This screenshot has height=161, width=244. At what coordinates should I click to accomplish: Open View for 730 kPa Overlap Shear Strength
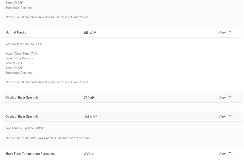[222, 98]
